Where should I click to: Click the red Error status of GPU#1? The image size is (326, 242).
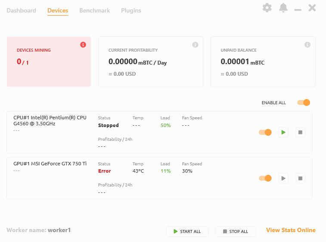tap(104, 171)
